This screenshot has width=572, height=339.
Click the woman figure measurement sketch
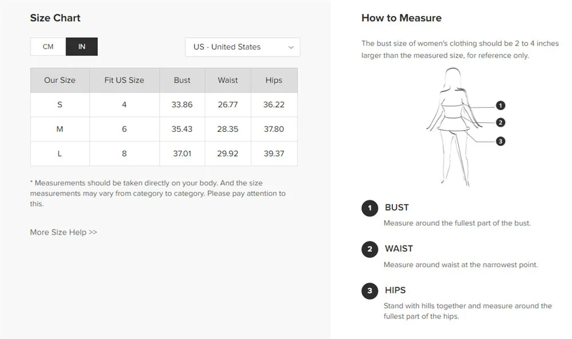454,127
